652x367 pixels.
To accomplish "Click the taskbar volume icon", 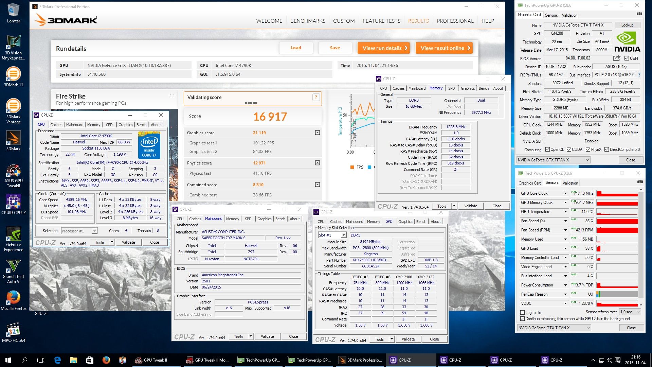I will pyautogui.click(x=610, y=360).
